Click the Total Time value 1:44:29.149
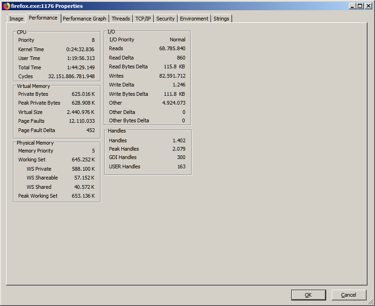The height and width of the screenshot is (306, 375). 81,67
